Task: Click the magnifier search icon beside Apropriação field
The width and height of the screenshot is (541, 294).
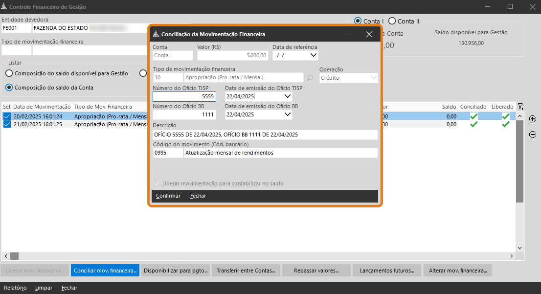Action: pyautogui.click(x=310, y=78)
